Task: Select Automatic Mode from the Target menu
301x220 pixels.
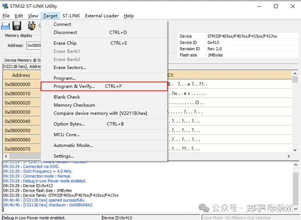Action: [73, 145]
